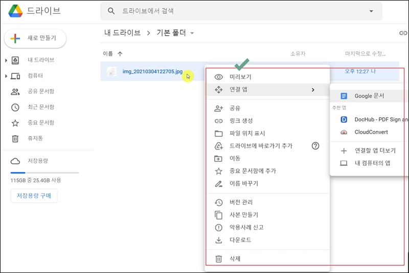Expand the 내 드라이브 tree arrow
The height and width of the screenshot is (273, 409).
click(6, 60)
